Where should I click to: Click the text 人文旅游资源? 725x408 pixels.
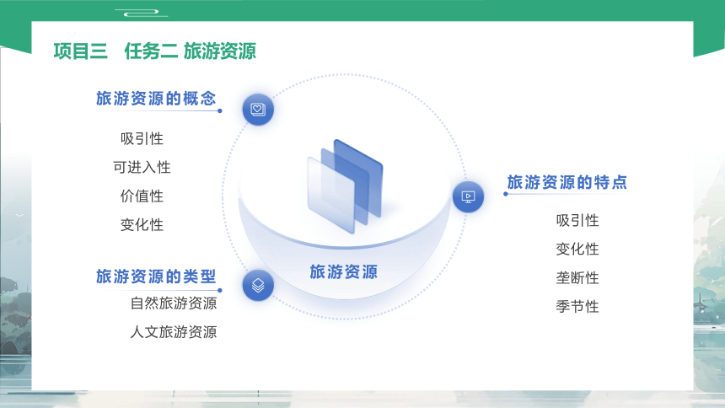point(174,331)
